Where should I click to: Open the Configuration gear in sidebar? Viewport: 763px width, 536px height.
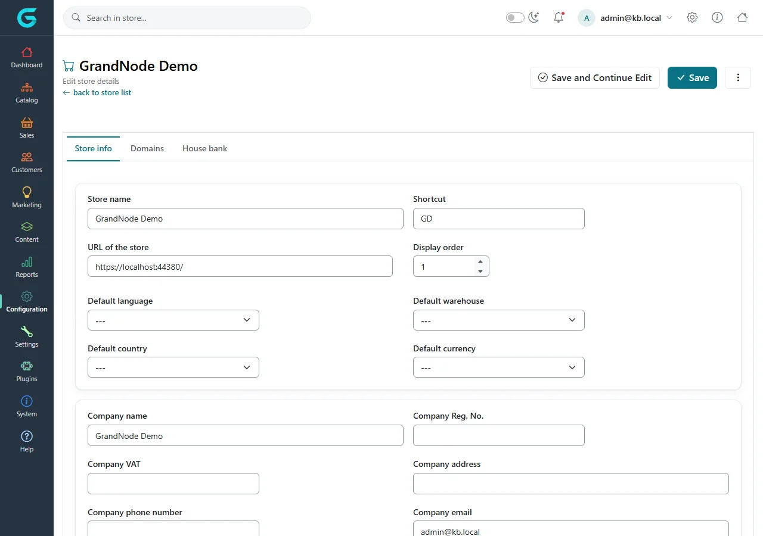pyautogui.click(x=27, y=297)
